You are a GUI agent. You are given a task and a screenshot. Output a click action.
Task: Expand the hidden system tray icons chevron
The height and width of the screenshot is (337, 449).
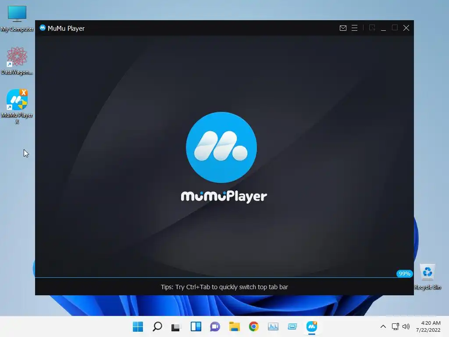point(383,326)
